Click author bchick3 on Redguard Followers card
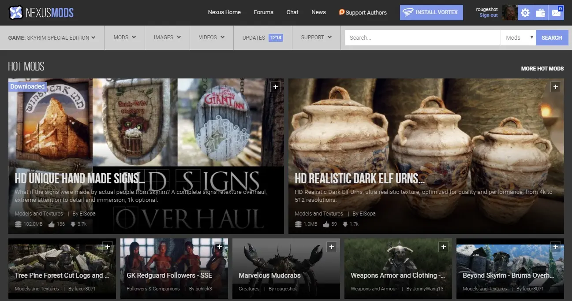 (x=204, y=289)
